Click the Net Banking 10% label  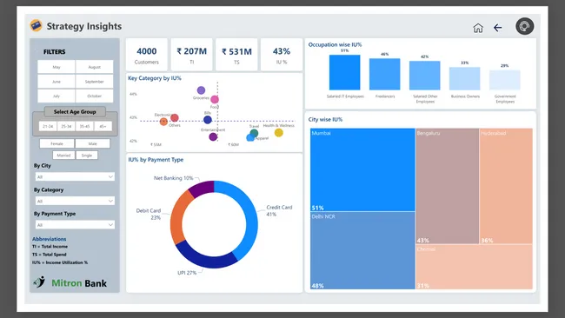pyautogui.click(x=173, y=178)
